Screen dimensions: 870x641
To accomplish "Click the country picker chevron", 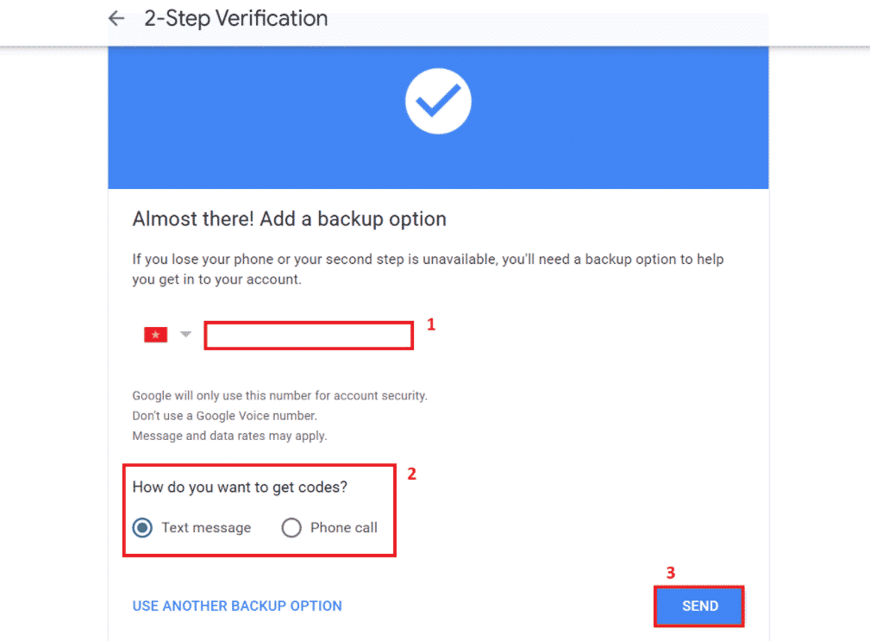I will coord(185,336).
